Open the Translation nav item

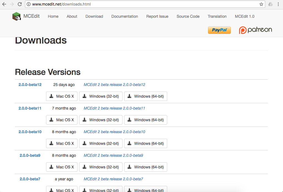pos(217,16)
